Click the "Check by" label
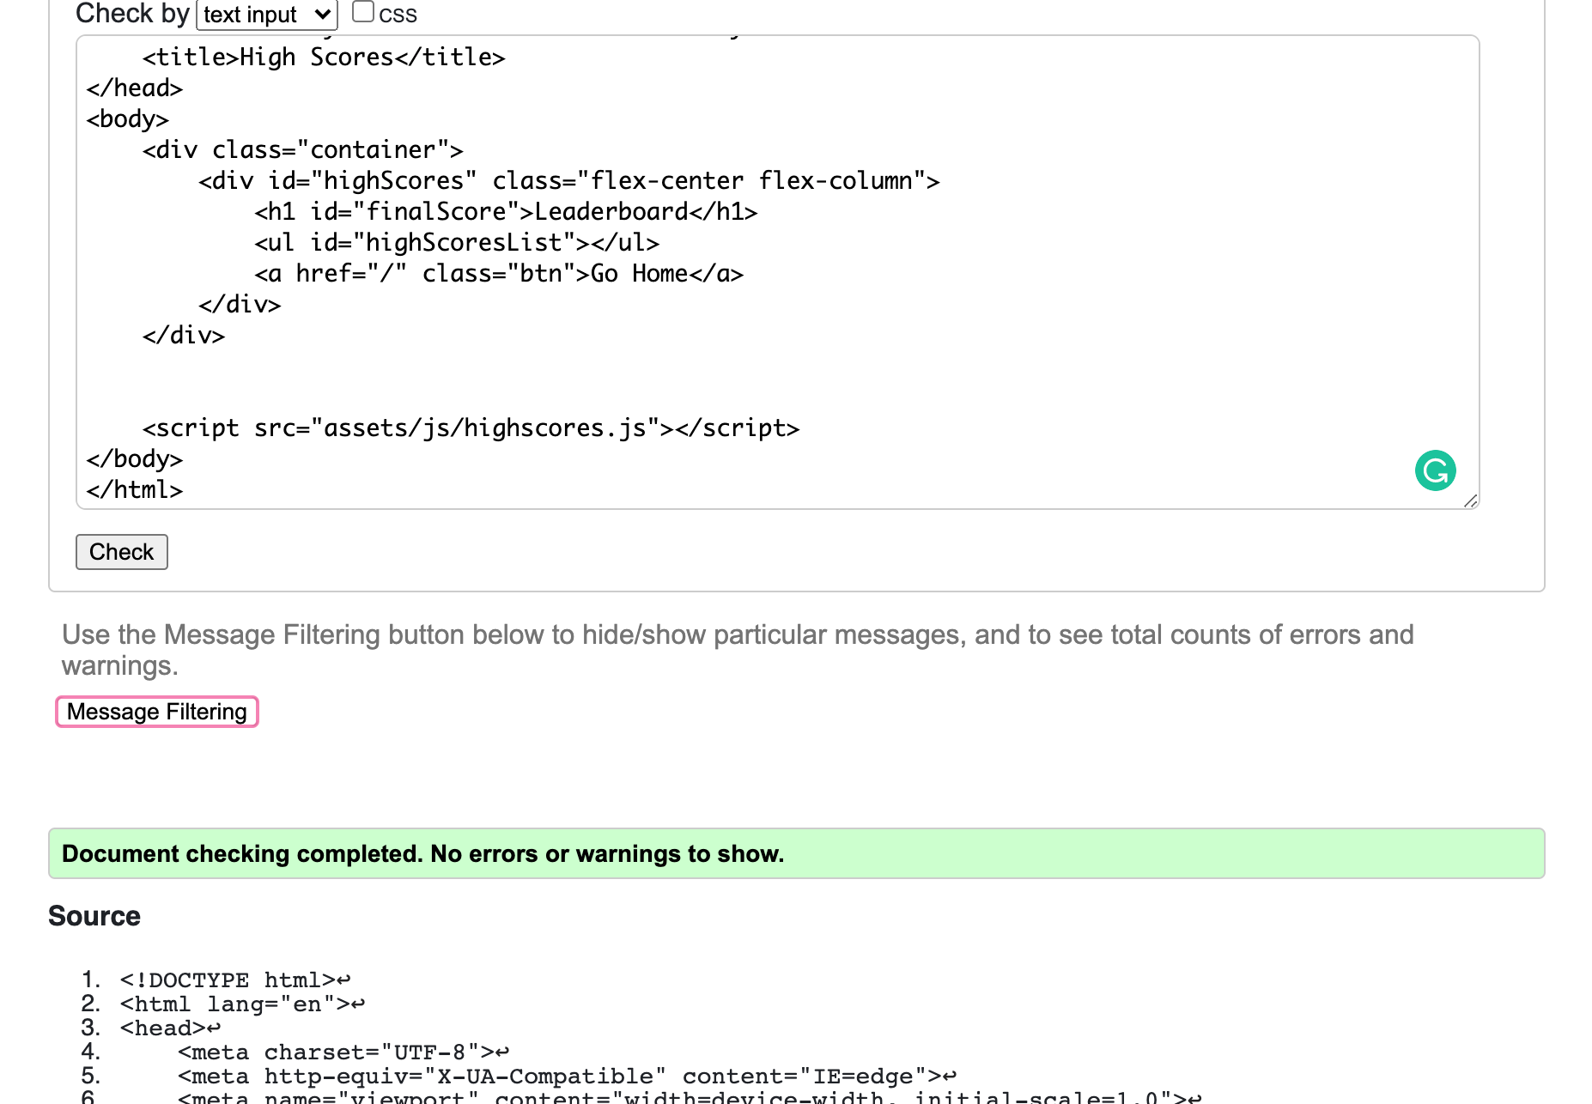 point(132,14)
